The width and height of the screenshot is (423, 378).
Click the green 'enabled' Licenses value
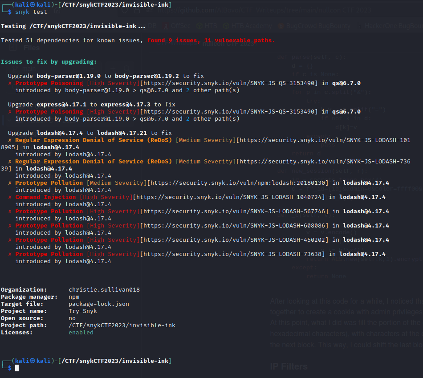point(81,333)
